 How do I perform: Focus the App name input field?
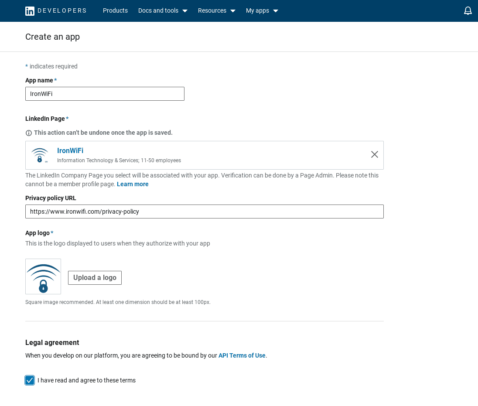coord(105,94)
